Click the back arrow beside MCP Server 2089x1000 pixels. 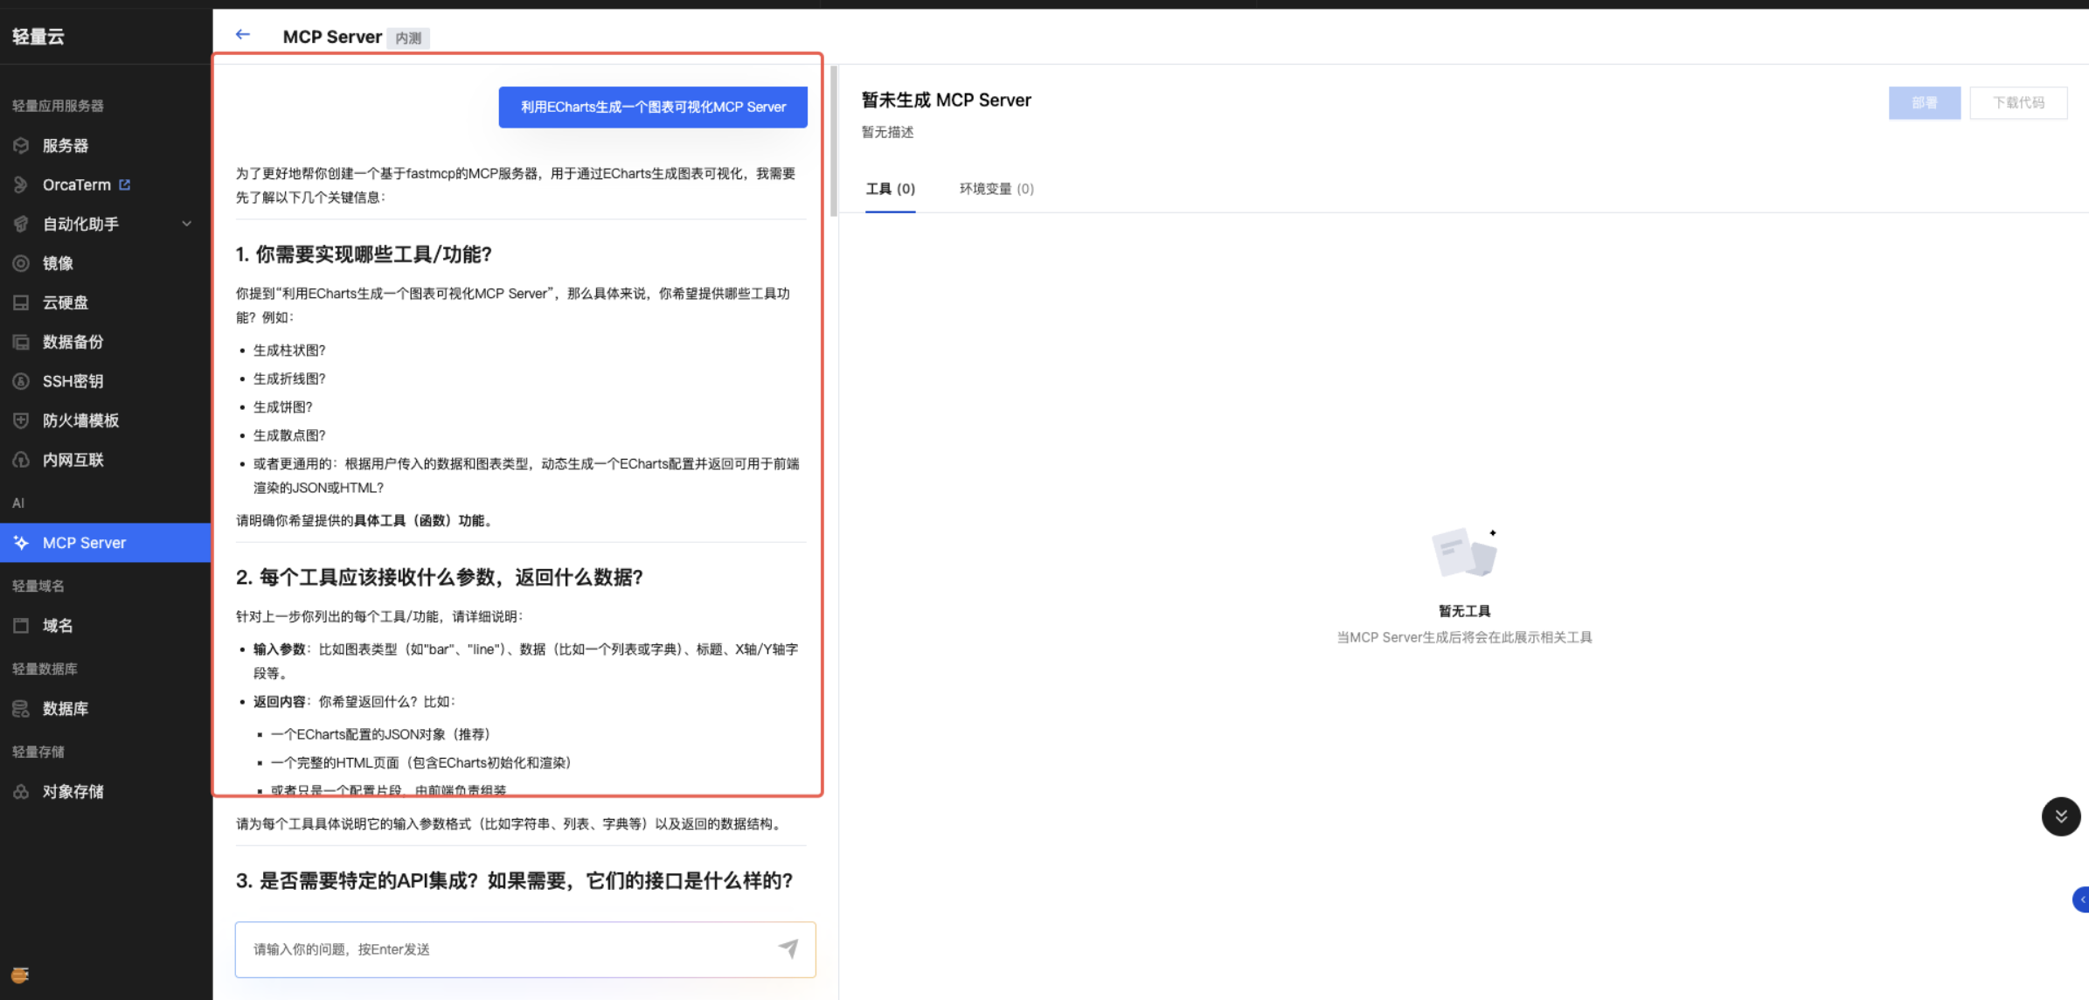[x=243, y=35]
